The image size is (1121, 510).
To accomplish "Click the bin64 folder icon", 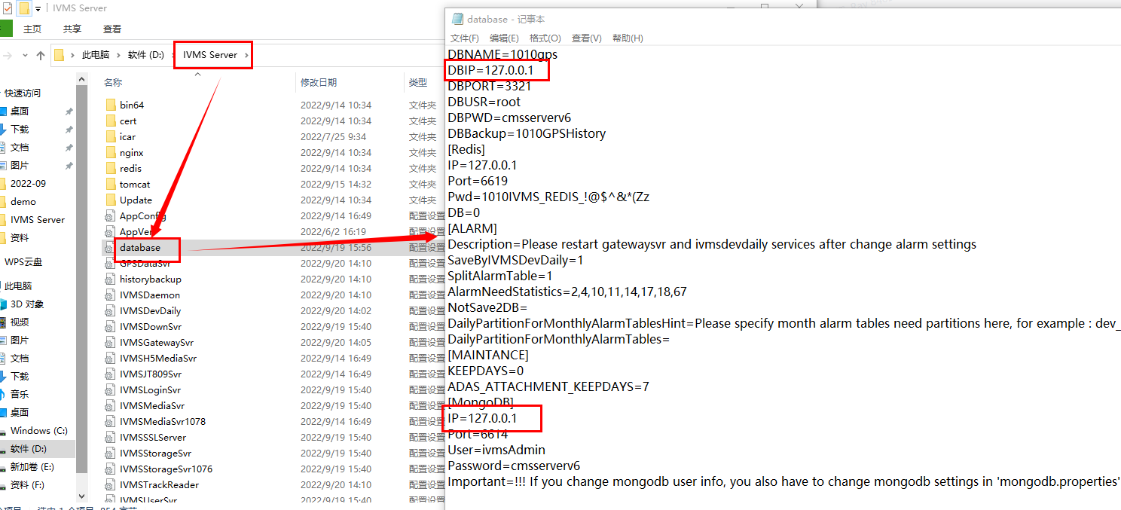I will pos(111,105).
